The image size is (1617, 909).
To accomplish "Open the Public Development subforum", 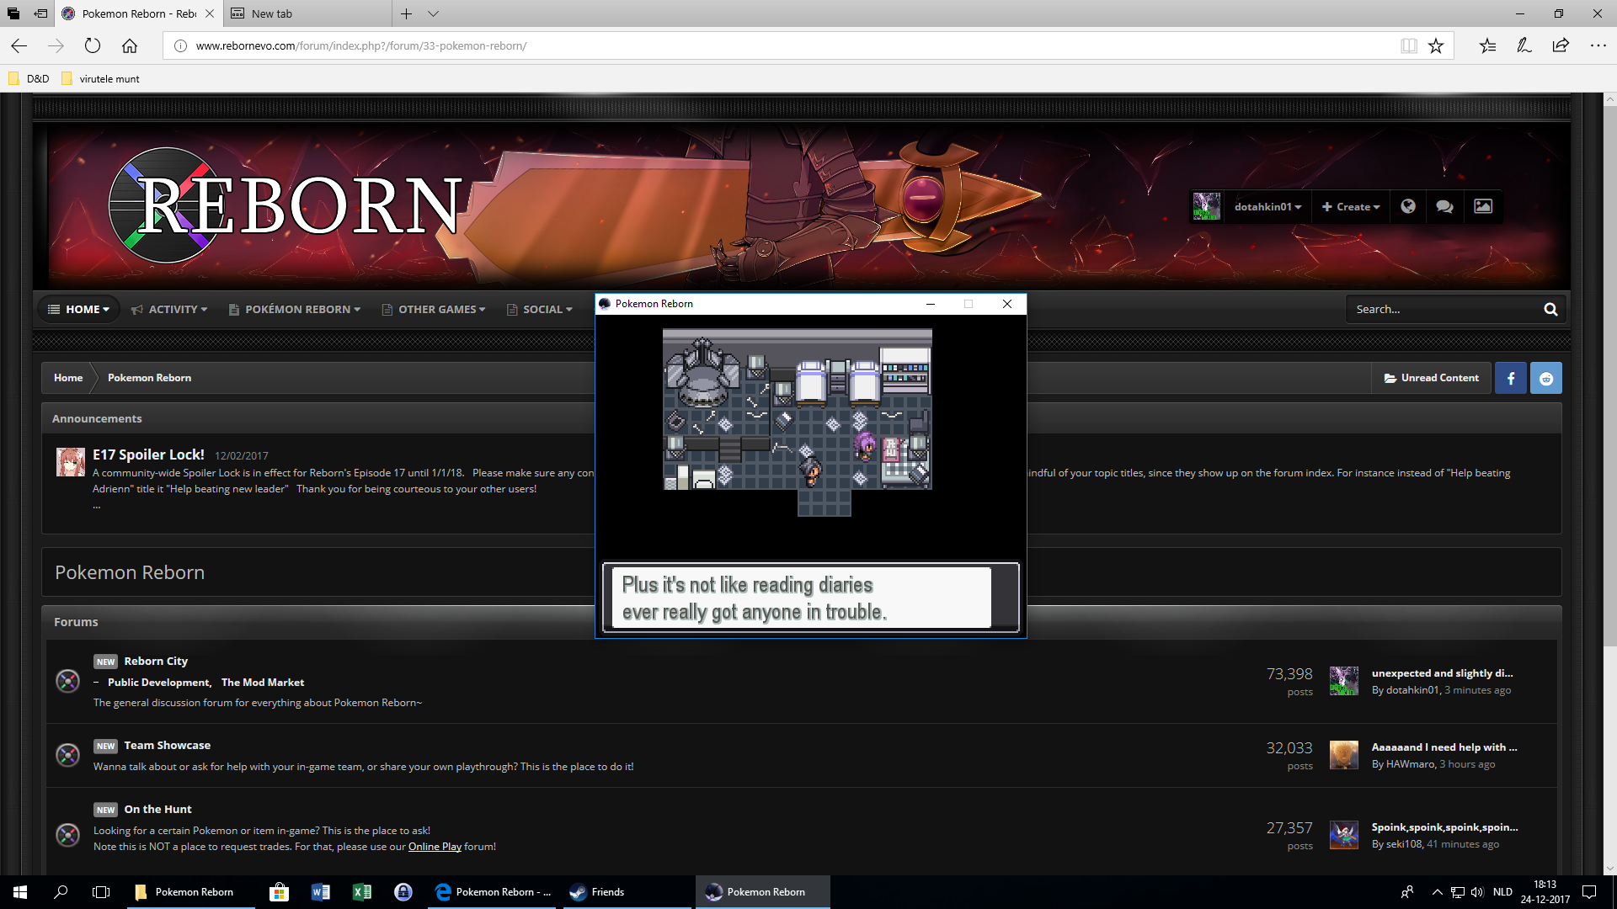I will click(159, 683).
